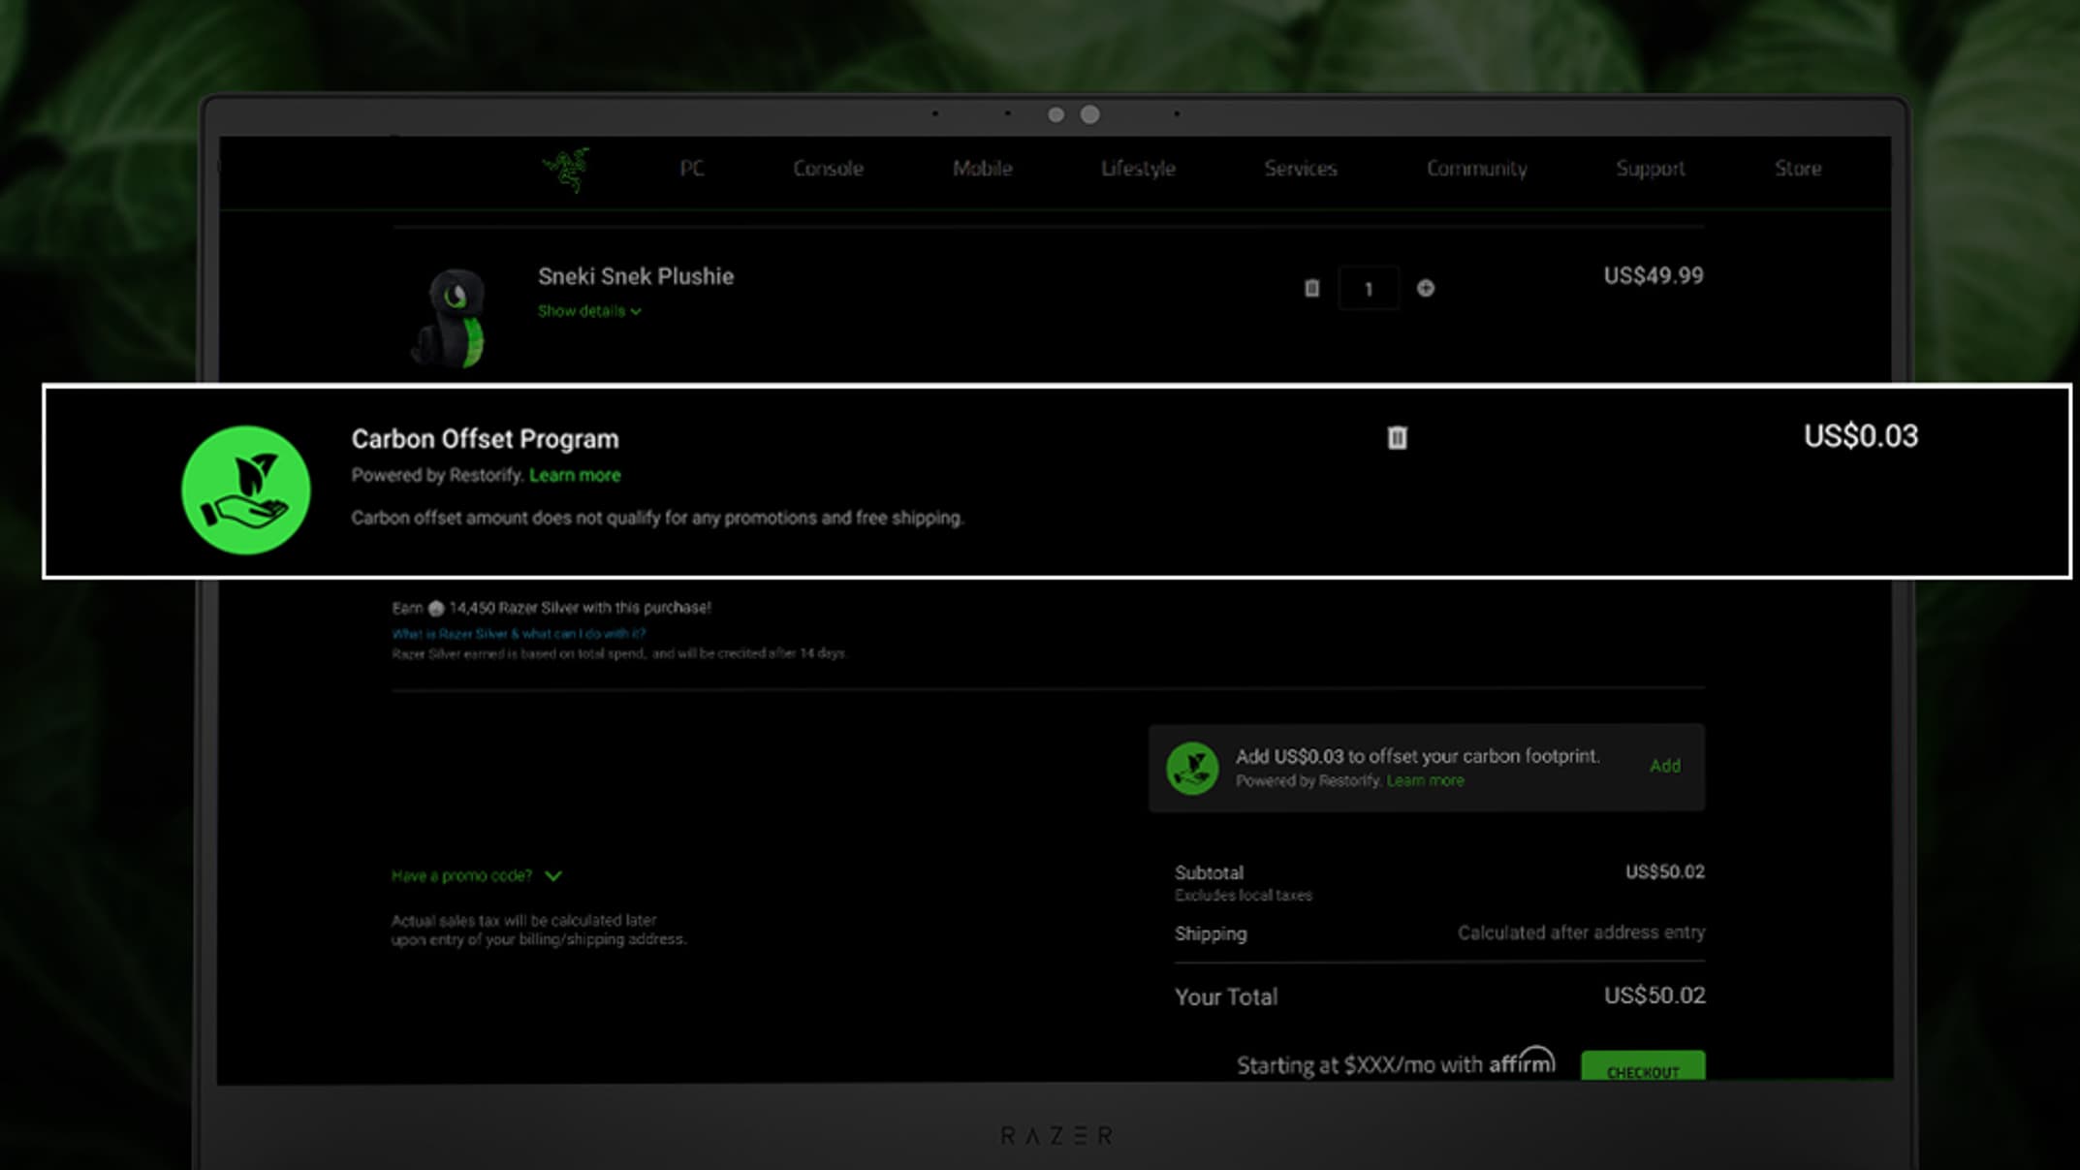The image size is (2080, 1170).
Task: Click the Razer snake logo
Action: (x=566, y=170)
